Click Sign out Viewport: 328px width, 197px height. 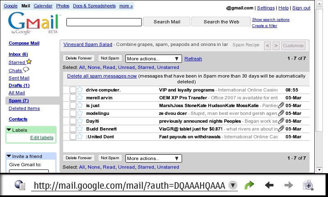click(x=301, y=8)
